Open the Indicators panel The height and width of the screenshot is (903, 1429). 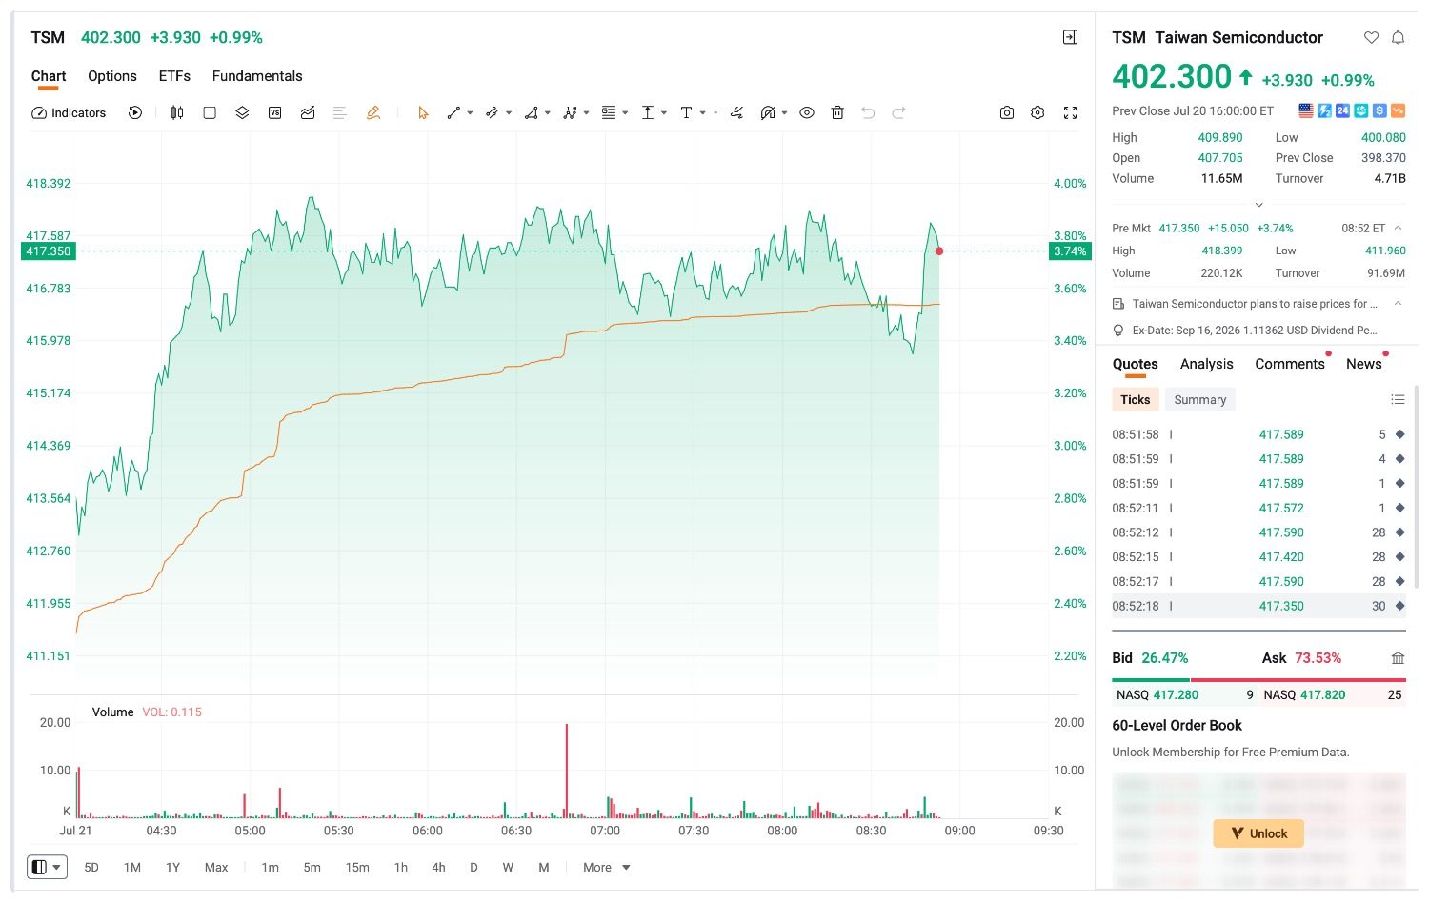[69, 112]
